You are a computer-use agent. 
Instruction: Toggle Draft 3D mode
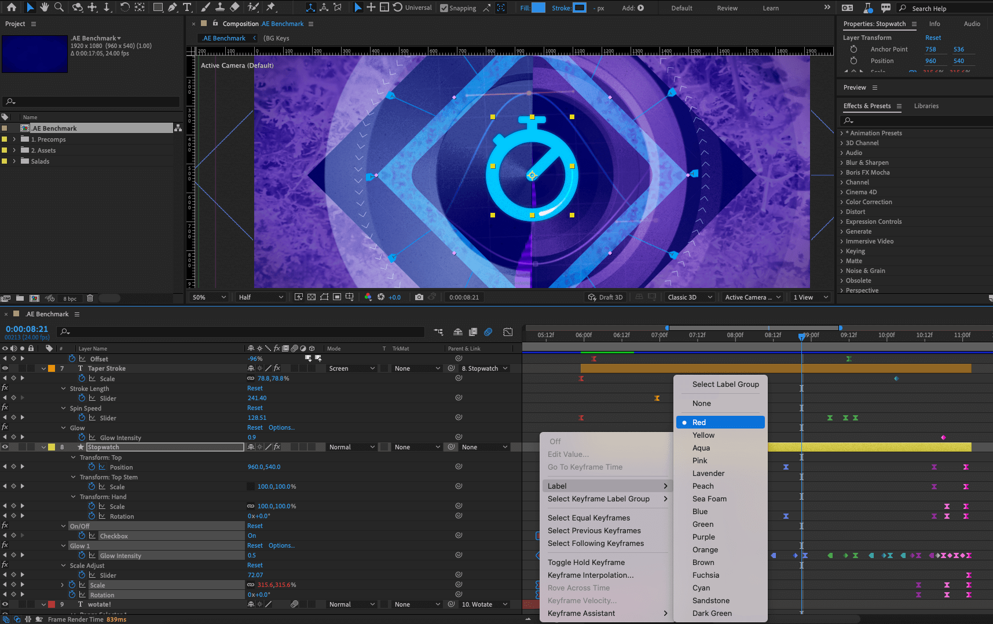(606, 297)
